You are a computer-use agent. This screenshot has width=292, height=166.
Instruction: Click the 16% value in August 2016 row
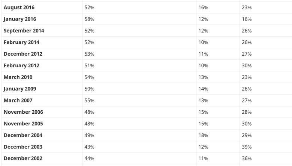(x=203, y=7)
